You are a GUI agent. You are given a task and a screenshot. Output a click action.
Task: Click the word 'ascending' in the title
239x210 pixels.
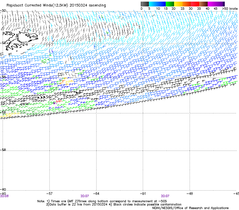coord(97,5)
